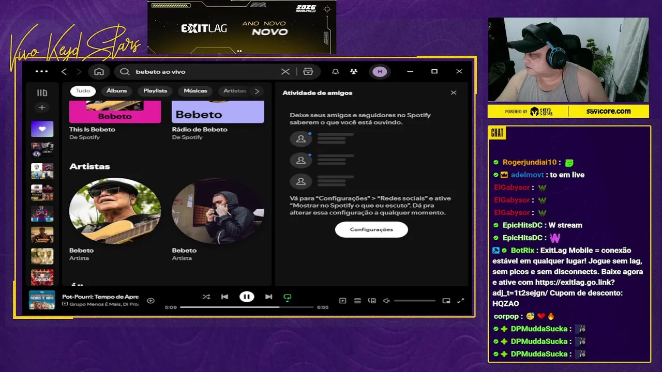Toggle the green repeat button
The image size is (662, 372).
(x=288, y=297)
